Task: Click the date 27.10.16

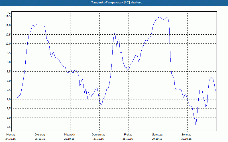Action: coord(99,139)
